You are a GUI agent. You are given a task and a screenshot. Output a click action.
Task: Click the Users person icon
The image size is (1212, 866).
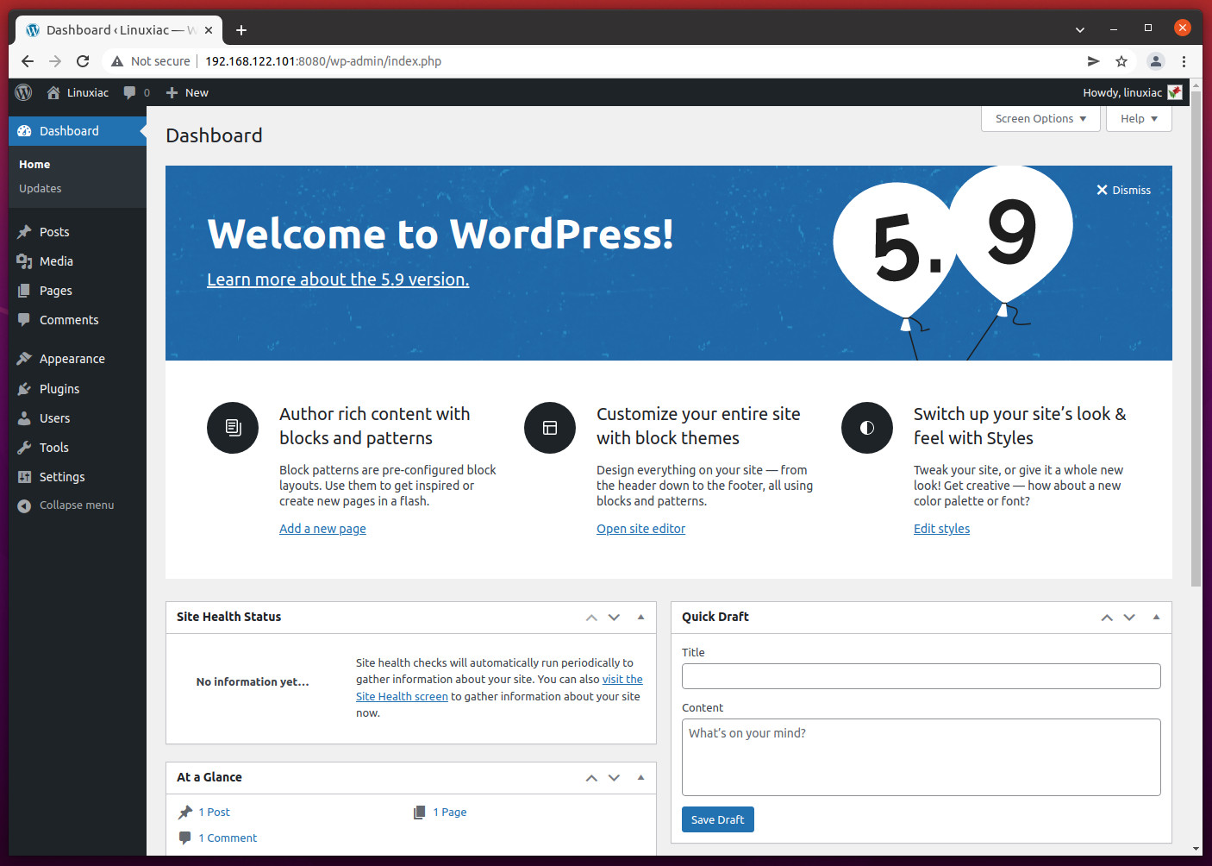coord(24,418)
